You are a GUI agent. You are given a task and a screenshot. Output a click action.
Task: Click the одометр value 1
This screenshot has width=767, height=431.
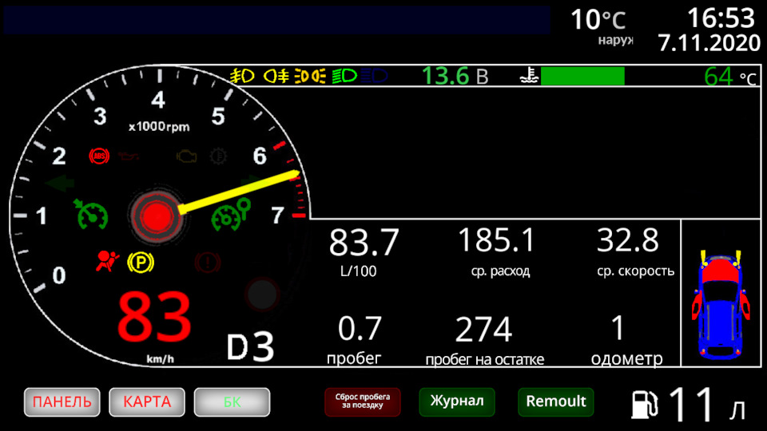tap(618, 328)
